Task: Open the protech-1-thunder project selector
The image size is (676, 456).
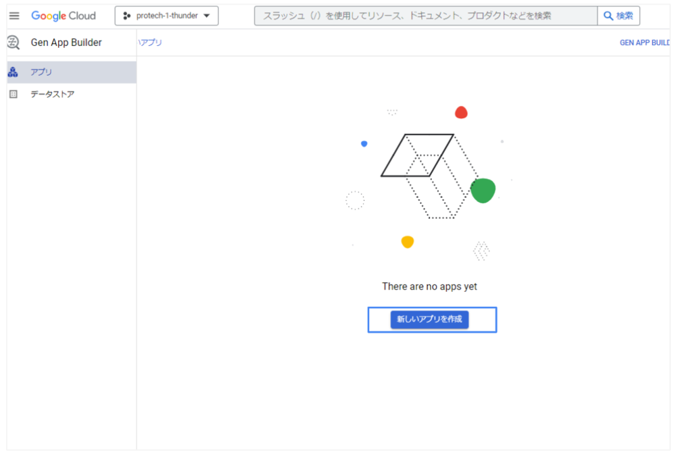Action: tap(166, 16)
